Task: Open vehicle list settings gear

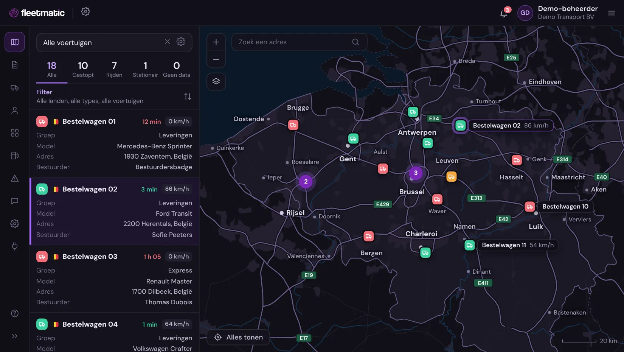Action: tap(181, 42)
